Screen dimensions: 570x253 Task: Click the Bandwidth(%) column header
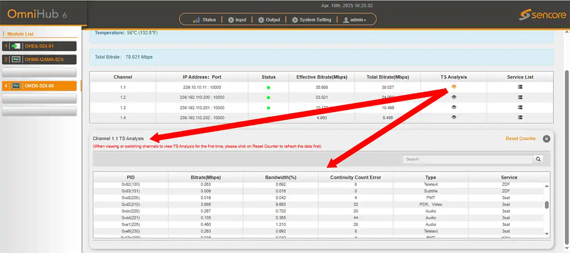tap(281, 177)
